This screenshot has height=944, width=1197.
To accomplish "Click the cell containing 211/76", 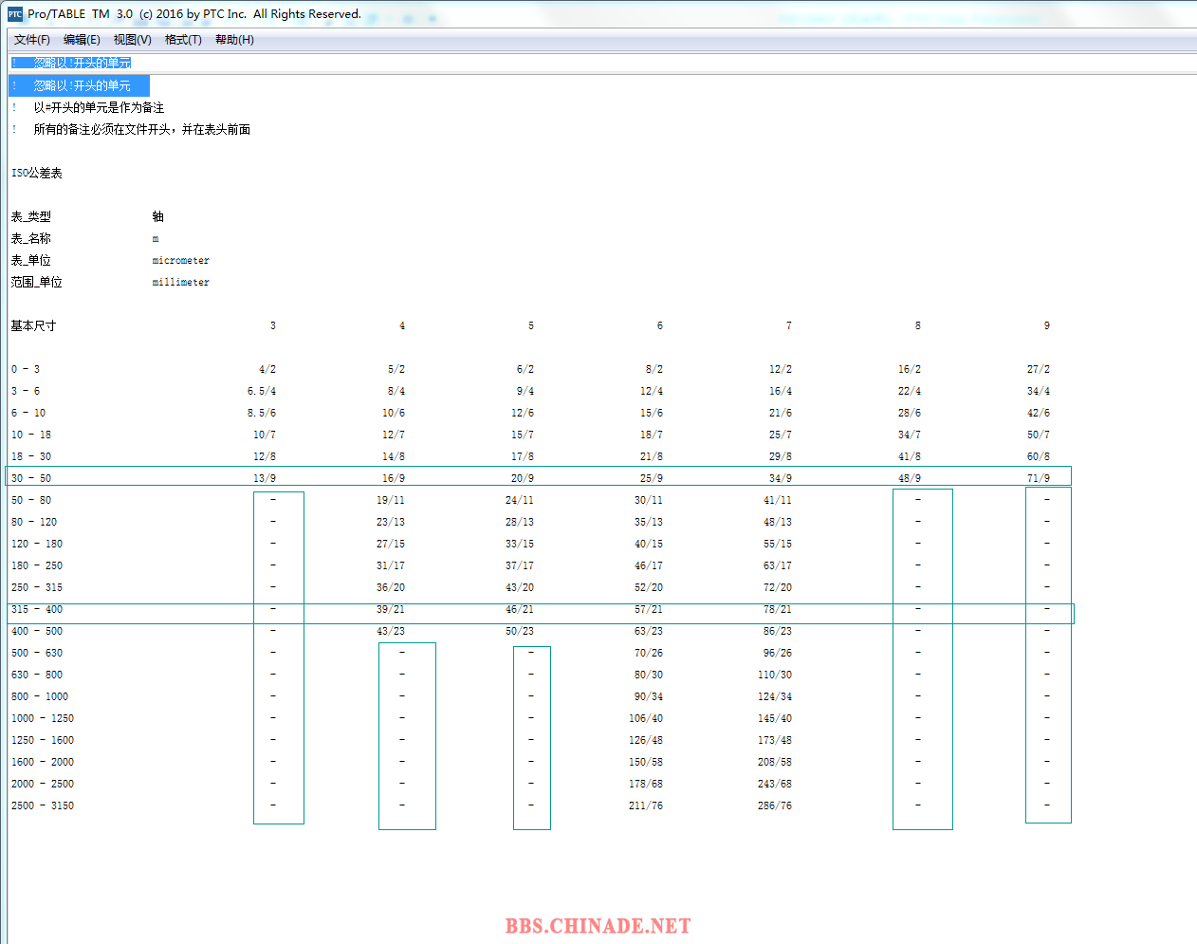I will 646,805.
